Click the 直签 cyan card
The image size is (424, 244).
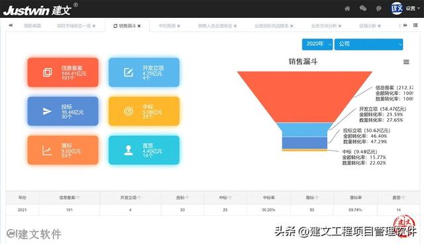[144, 150]
